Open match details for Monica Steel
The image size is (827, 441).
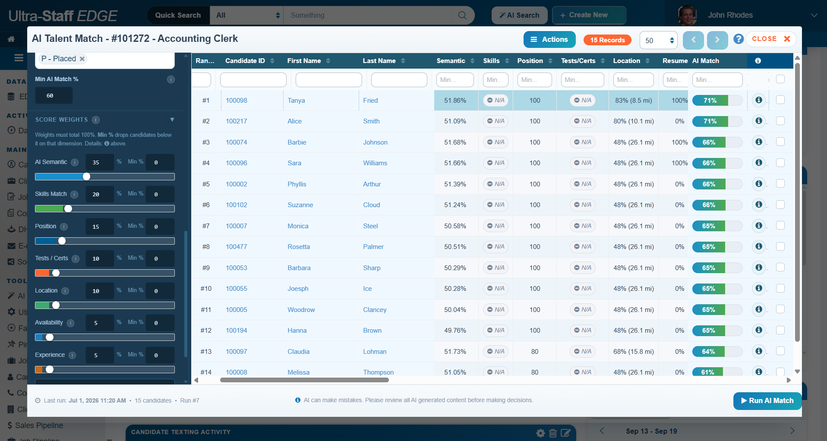tap(758, 226)
